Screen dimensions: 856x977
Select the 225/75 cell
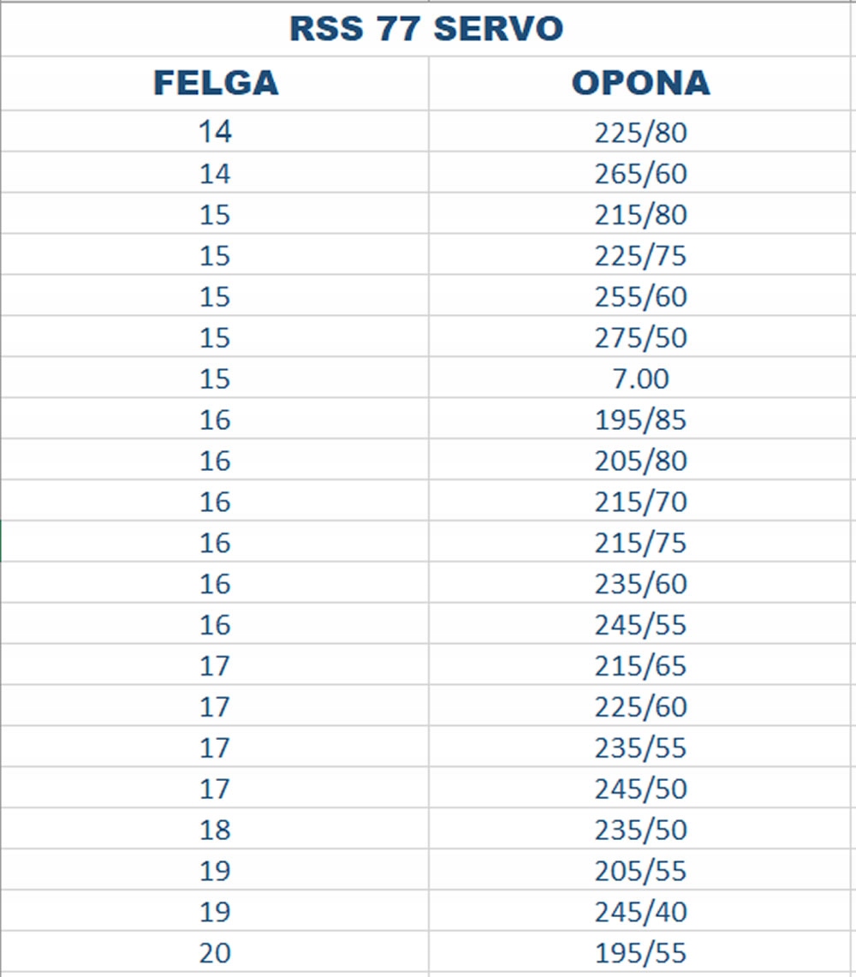coord(640,255)
